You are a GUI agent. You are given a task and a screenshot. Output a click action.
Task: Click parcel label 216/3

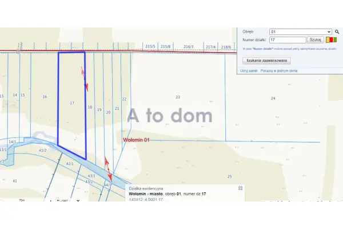pos(189,47)
